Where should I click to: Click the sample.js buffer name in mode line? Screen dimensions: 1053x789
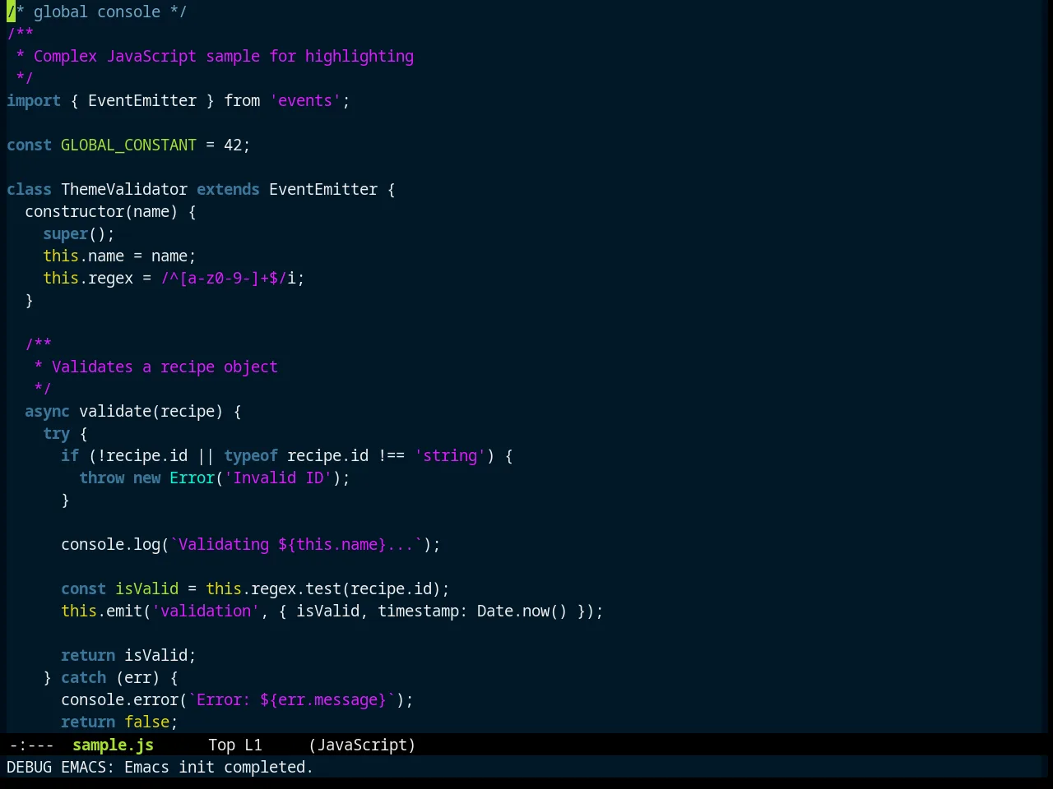(113, 745)
